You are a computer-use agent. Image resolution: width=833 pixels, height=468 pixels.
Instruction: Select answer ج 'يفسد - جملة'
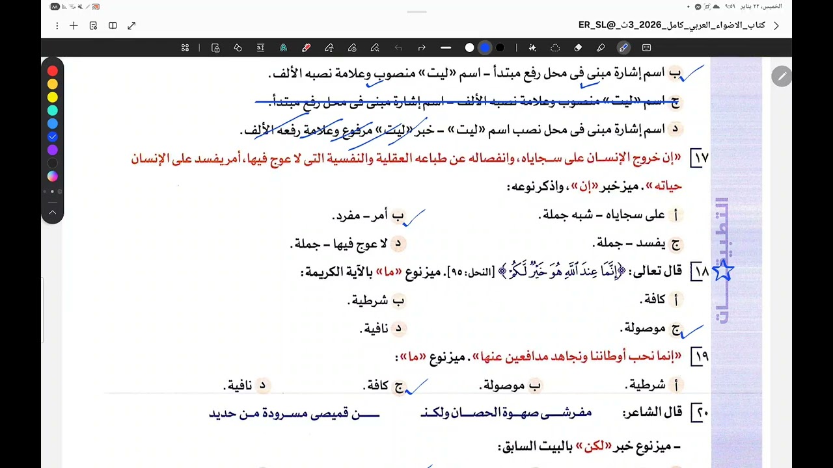637,244
